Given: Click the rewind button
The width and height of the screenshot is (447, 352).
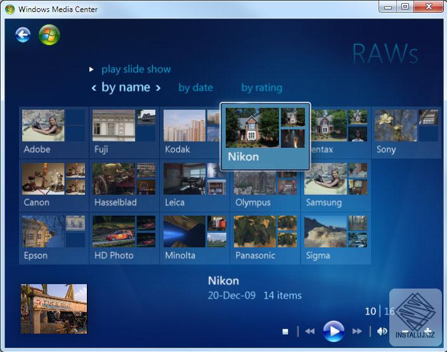Looking at the screenshot, I should click(309, 331).
